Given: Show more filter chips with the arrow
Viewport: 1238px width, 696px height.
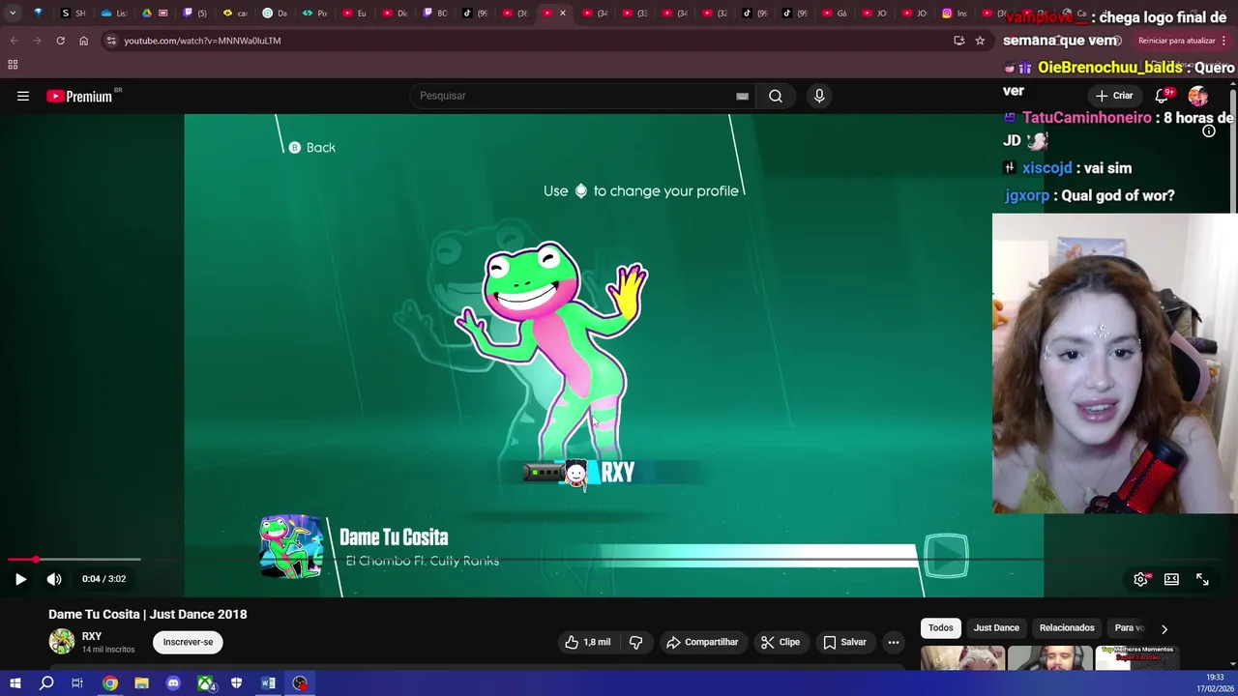Looking at the screenshot, I should point(1164,628).
